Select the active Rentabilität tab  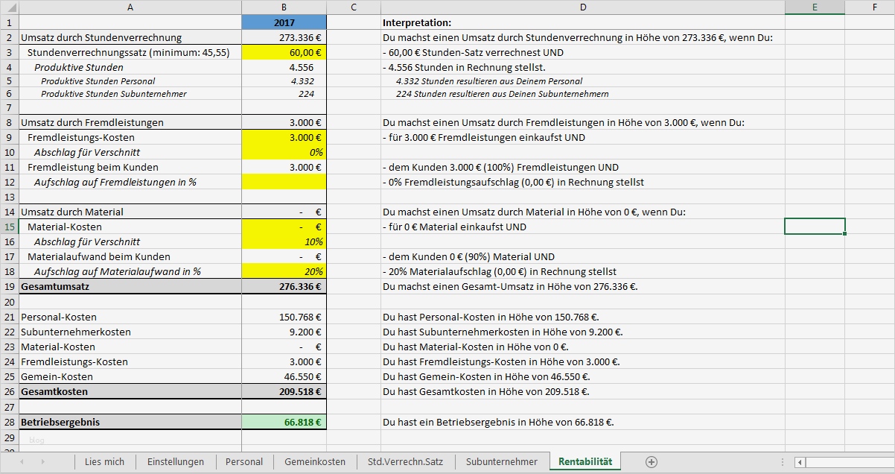[x=584, y=462]
